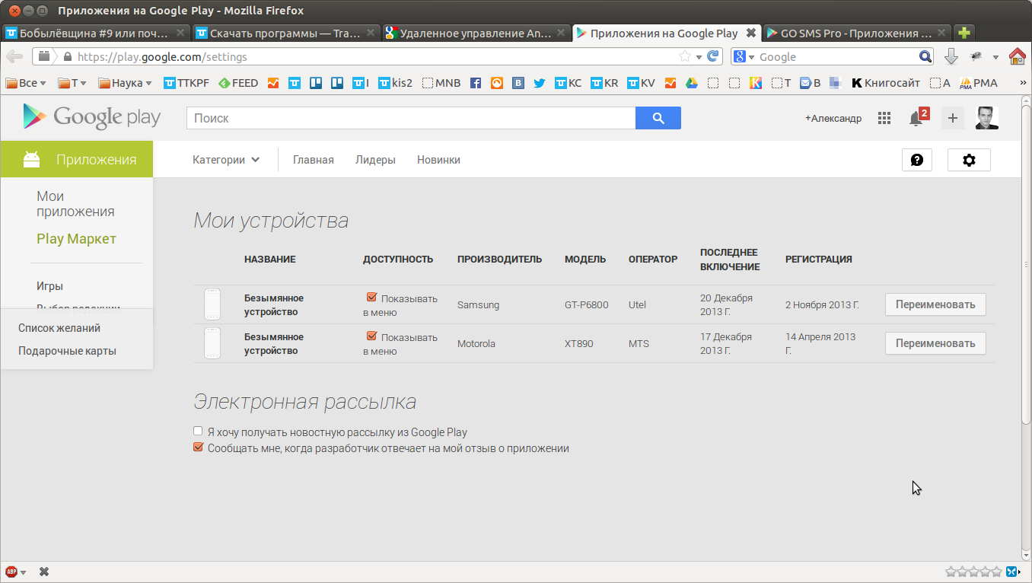Open Список желаний link
This screenshot has width=1032, height=583.
(x=59, y=328)
